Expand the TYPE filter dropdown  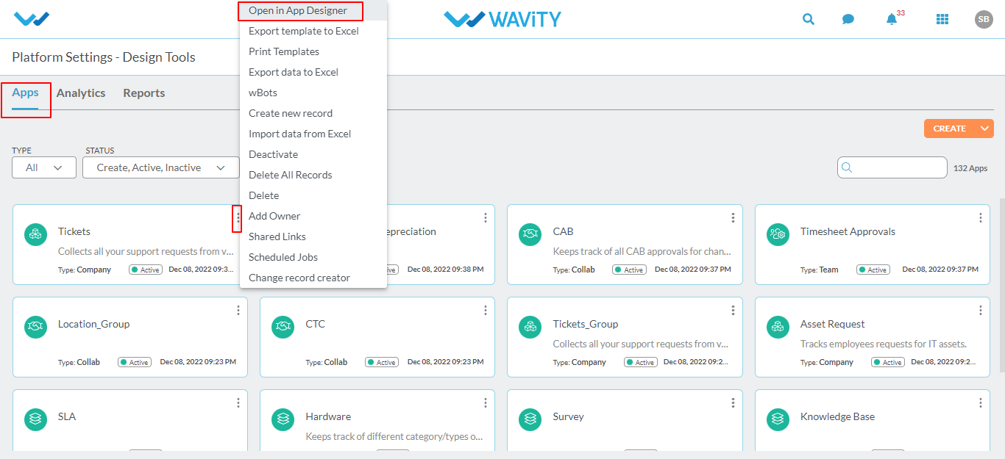44,167
